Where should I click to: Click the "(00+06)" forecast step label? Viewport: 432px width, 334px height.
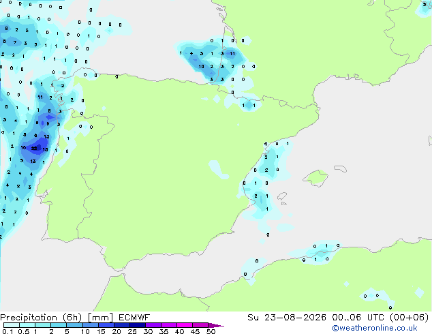pos(409,318)
